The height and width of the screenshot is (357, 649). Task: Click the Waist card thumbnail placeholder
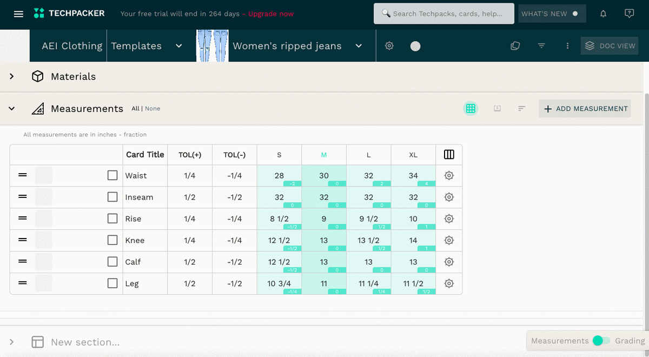pos(44,175)
